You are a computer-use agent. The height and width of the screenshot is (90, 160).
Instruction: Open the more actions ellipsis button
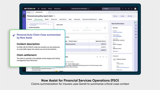click(135, 16)
